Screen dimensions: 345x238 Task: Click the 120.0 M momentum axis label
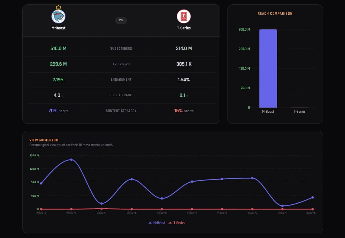[34, 169]
